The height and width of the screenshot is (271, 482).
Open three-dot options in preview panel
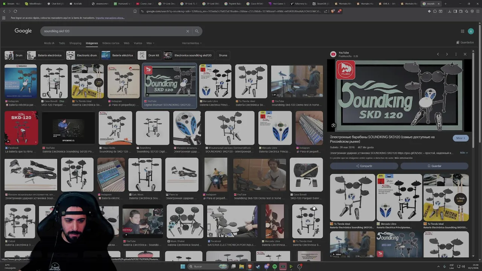(x=456, y=54)
